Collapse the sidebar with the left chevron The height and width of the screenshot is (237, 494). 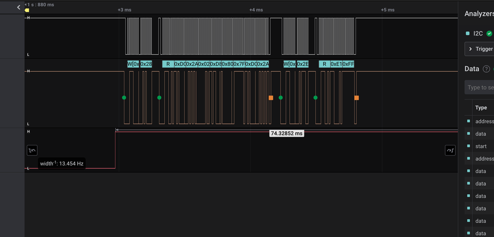tap(19, 7)
